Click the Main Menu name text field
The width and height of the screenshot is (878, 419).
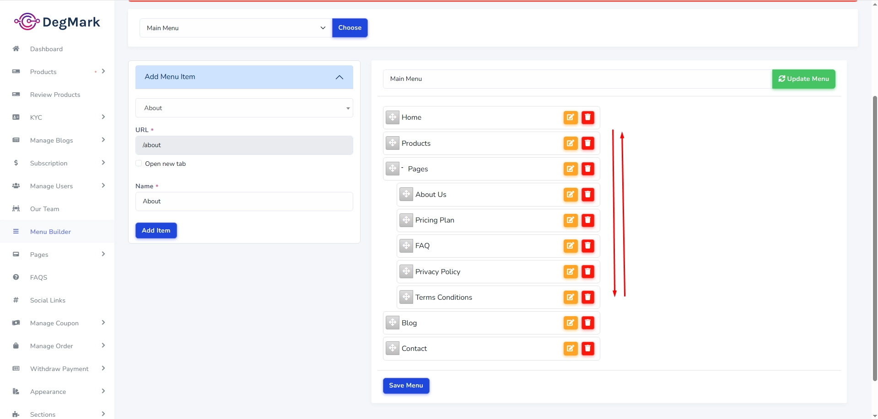pyautogui.click(x=577, y=79)
